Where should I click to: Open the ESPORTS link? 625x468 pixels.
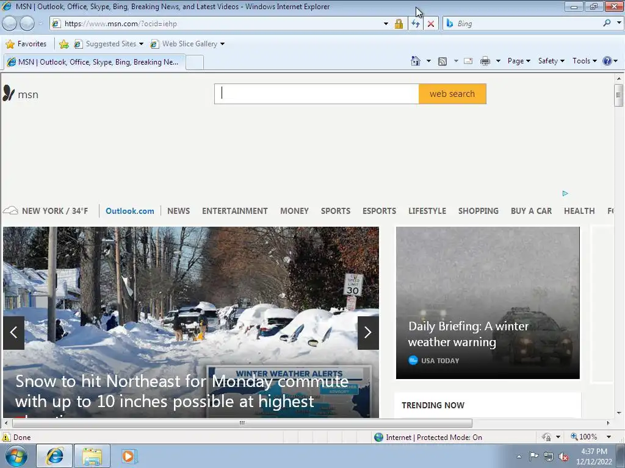(x=379, y=211)
